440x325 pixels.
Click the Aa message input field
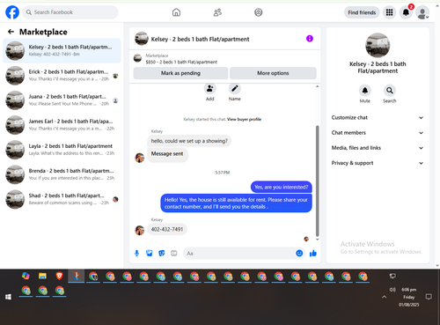click(x=239, y=253)
